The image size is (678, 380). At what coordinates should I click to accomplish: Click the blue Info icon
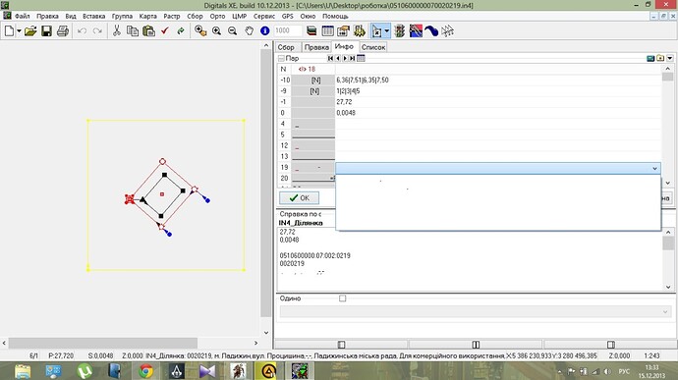click(x=264, y=31)
